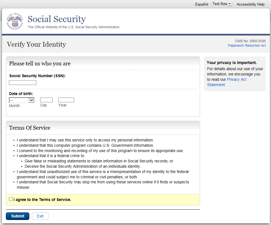The image size is (271, 225).
Task: Check the agree to Terms of Service box
Action: pos(11,199)
